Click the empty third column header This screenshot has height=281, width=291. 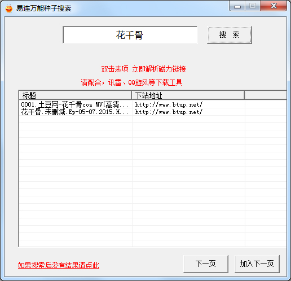pyautogui.click(x=266, y=95)
